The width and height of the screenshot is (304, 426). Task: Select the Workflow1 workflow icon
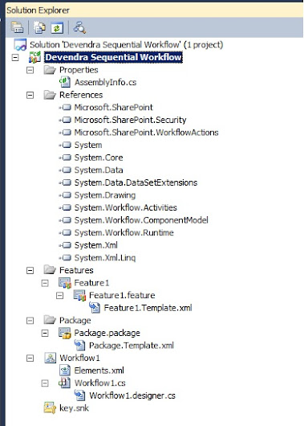[x=50, y=358]
